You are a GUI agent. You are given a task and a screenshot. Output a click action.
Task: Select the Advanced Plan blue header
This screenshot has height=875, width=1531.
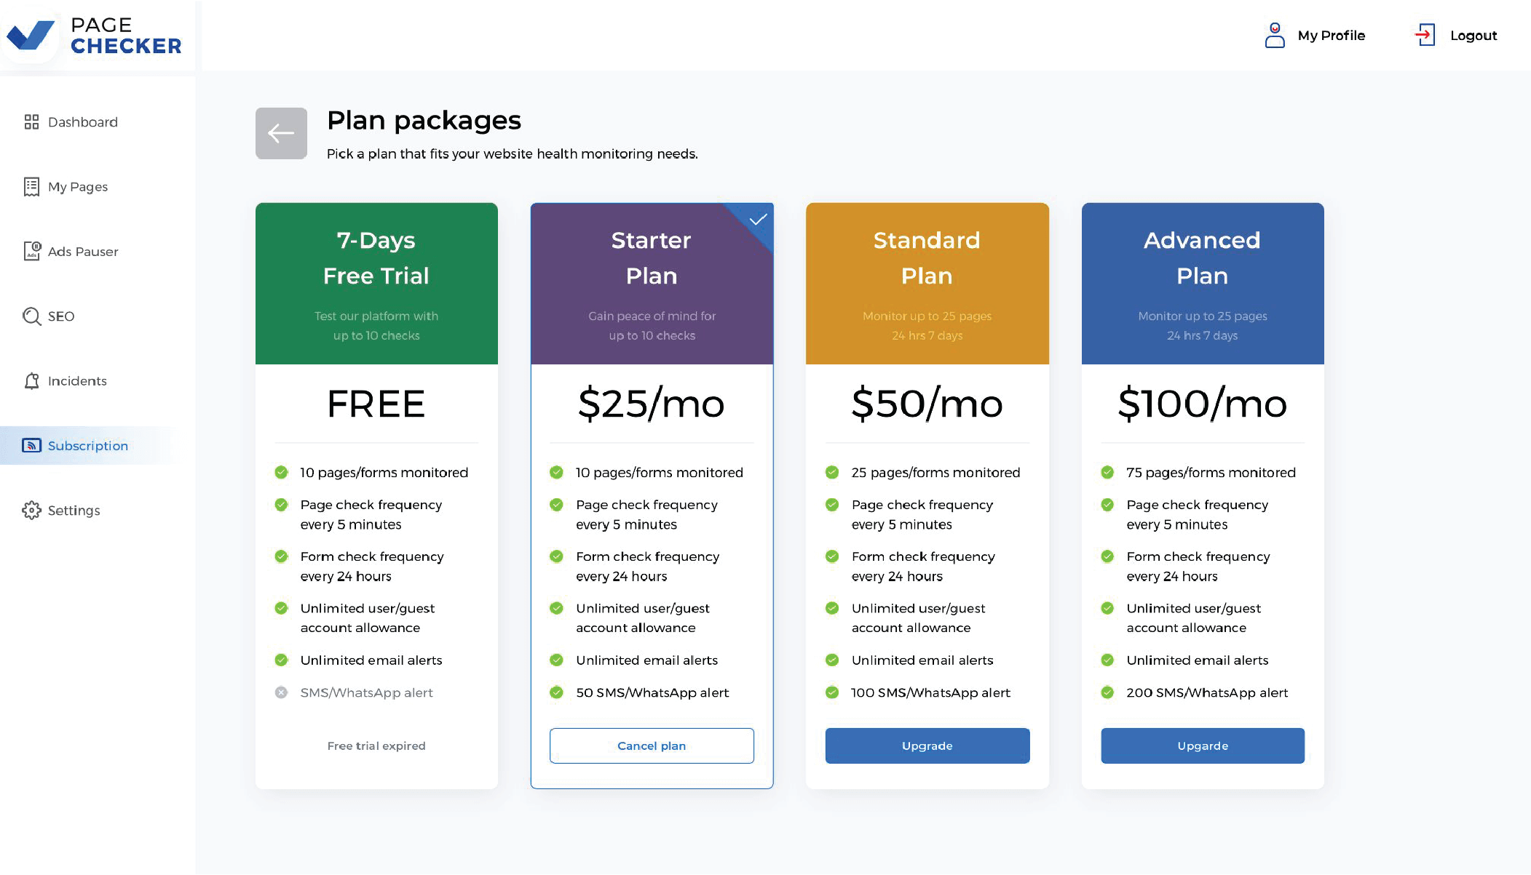1203,284
